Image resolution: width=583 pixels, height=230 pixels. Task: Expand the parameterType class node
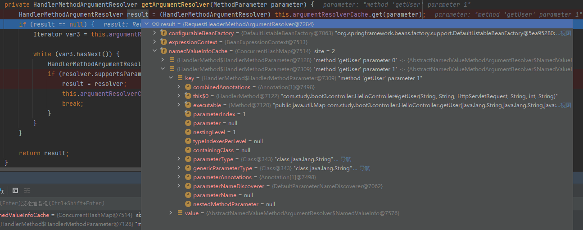click(179, 159)
